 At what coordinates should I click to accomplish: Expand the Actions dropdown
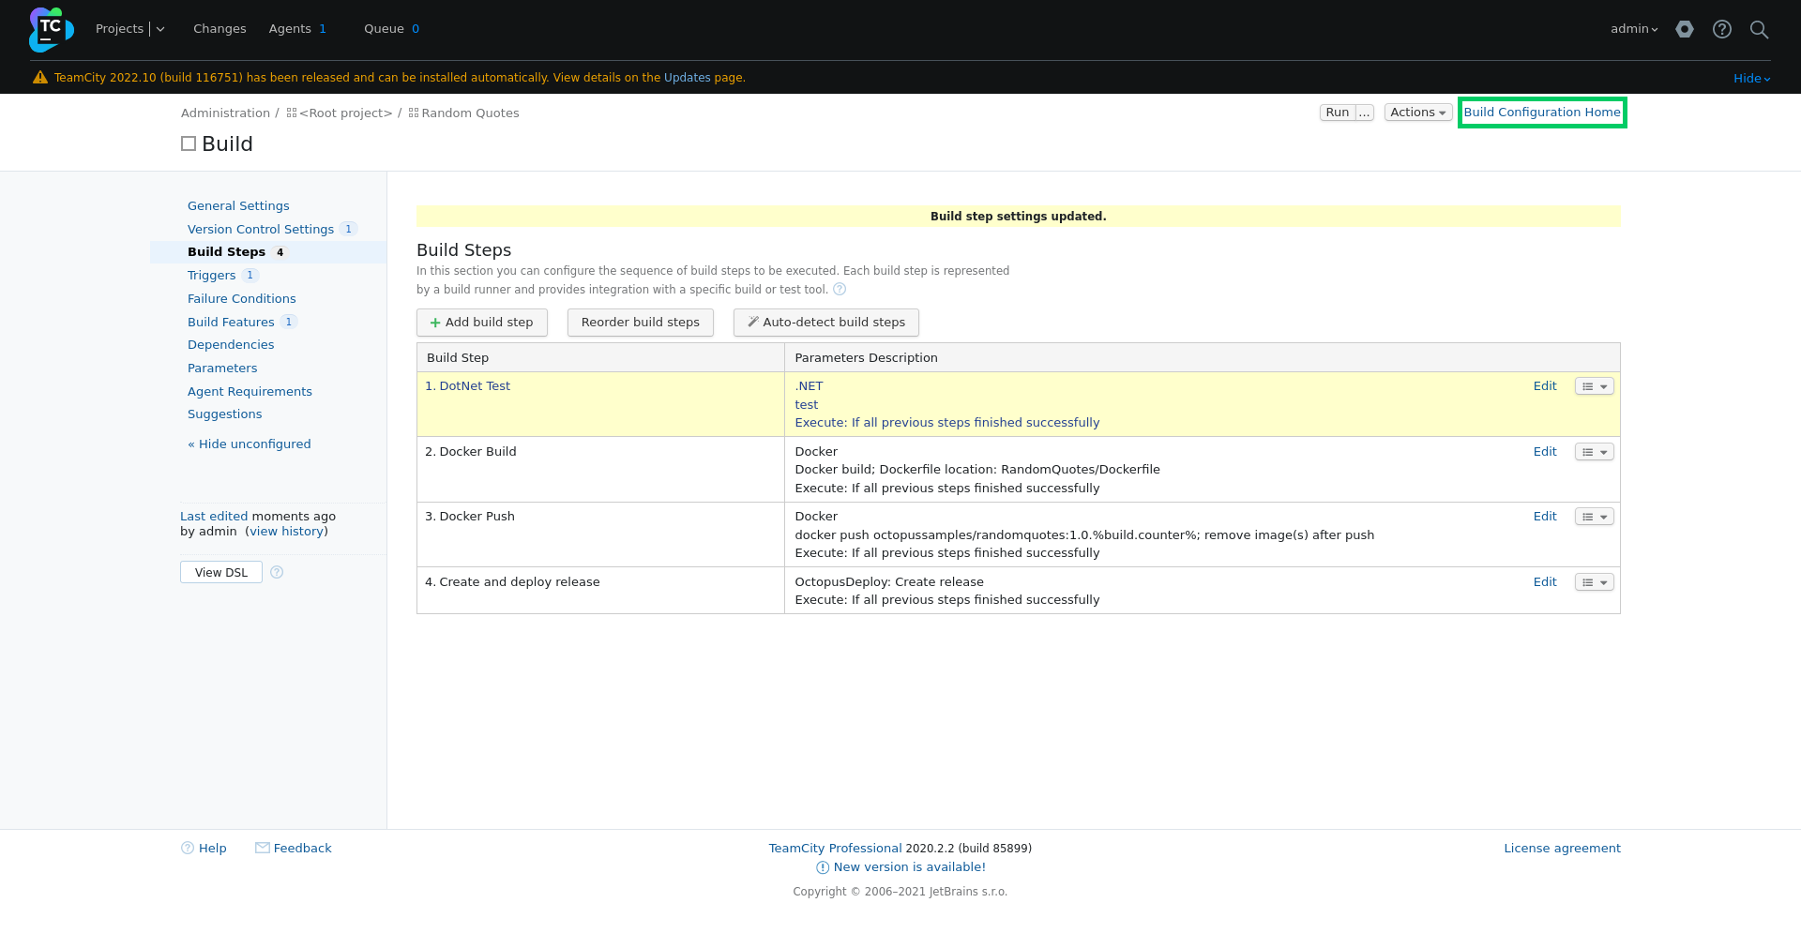pos(1417,113)
